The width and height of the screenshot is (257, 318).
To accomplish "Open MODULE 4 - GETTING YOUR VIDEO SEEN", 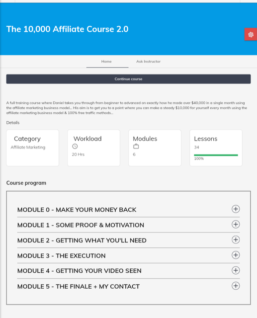I will [x=80, y=271].
